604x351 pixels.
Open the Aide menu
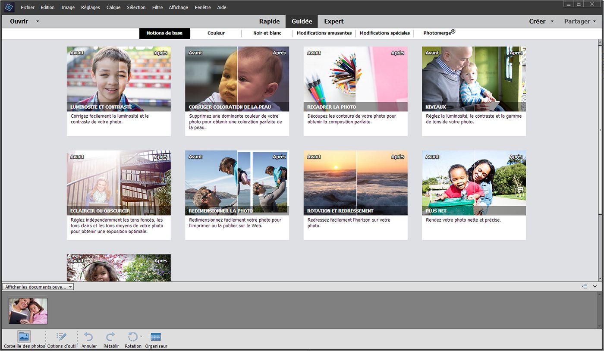[222, 7]
